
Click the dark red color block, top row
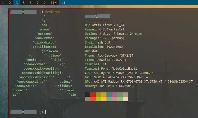[x=93, y=95]
